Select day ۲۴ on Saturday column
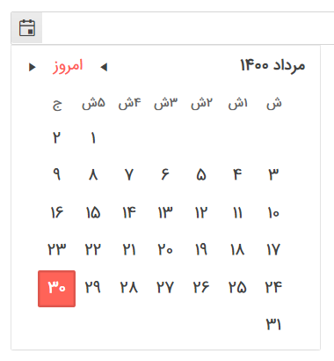Image resolution: width=334 pixels, height=361 pixels. (273, 287)
